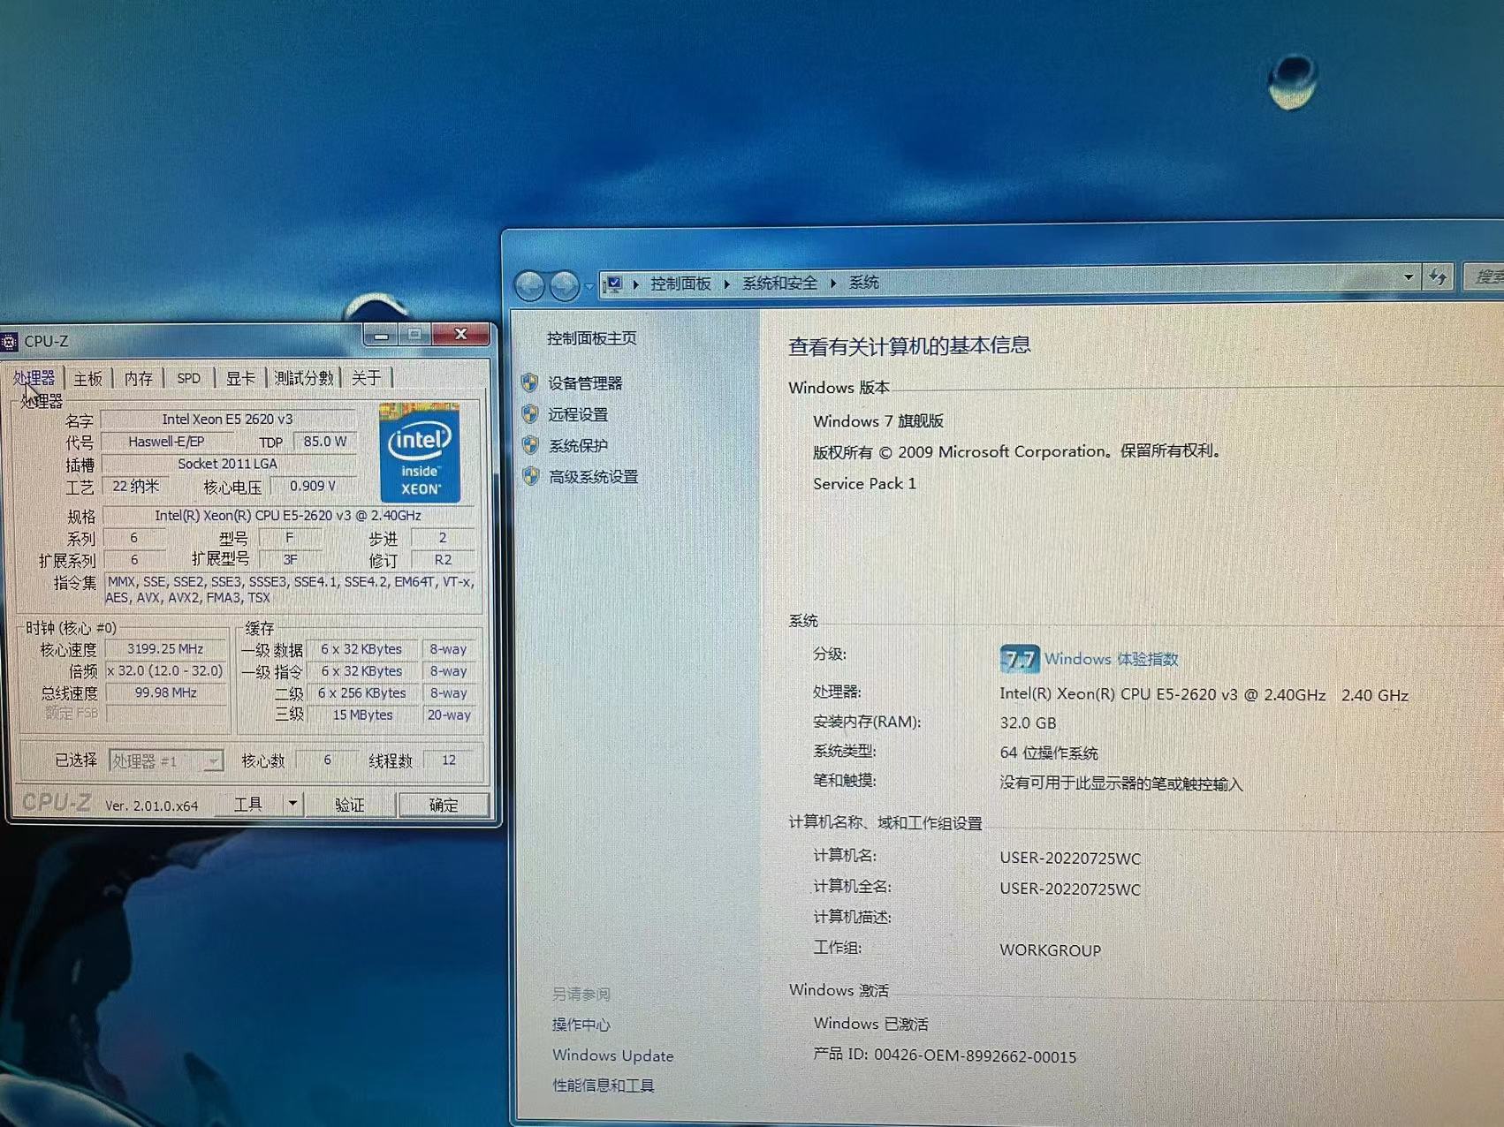Viewport: 1504px width, 1127px height.
Task: Open 设备管理器 link
Action: tap(585, 383)
